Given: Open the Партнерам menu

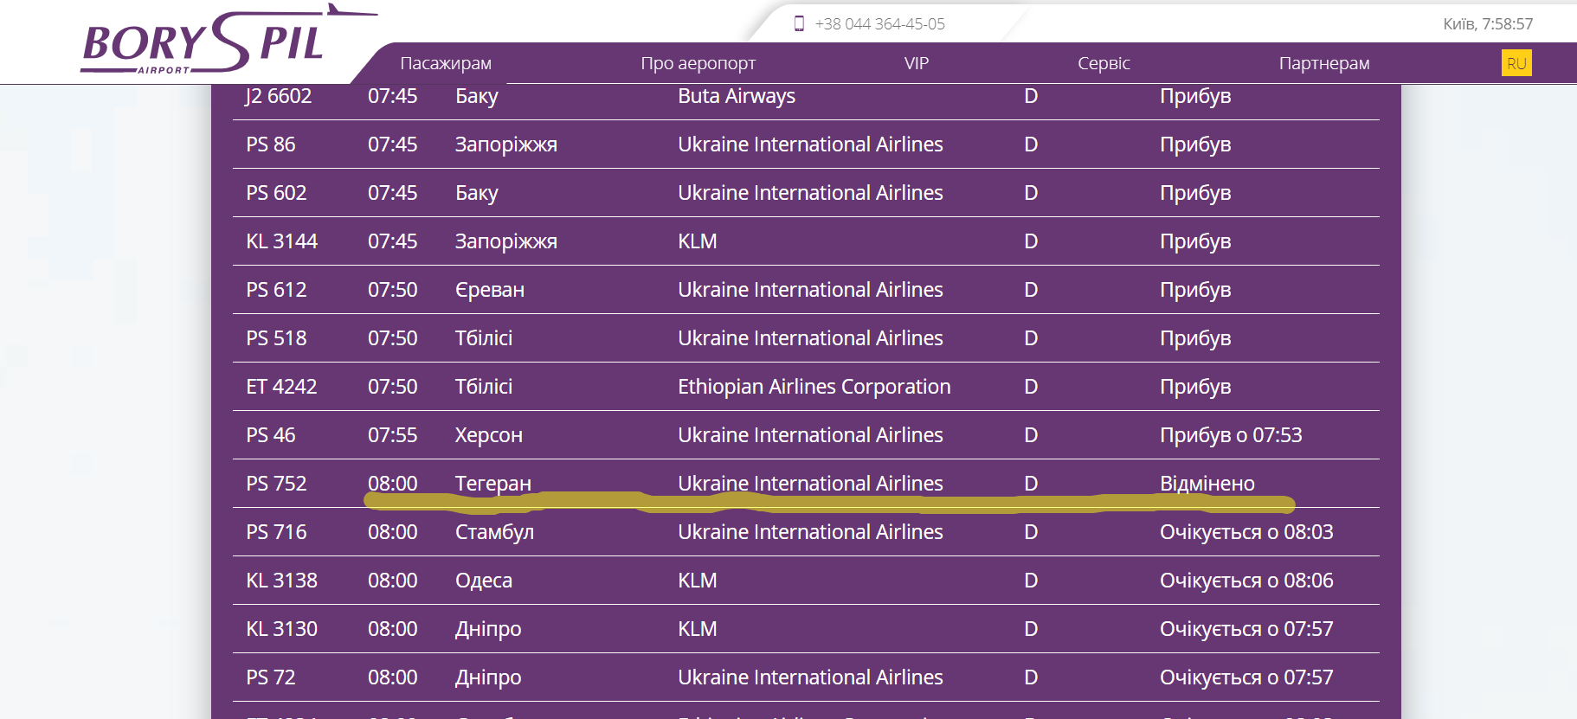Looking at the screenshot, I should (x=1323, y=63).
